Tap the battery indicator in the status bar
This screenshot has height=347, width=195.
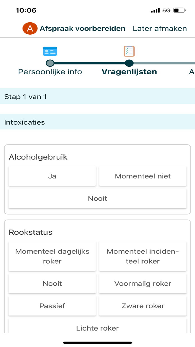[x=178, y=10]
